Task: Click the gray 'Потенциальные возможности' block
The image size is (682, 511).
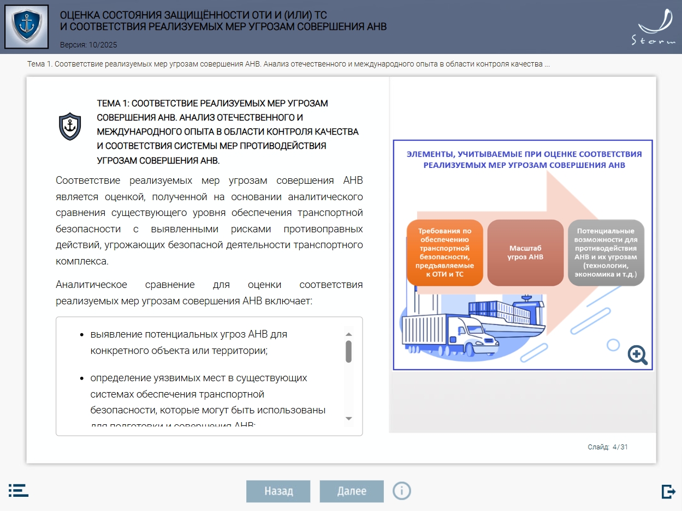Action: [x=606, y=253]
